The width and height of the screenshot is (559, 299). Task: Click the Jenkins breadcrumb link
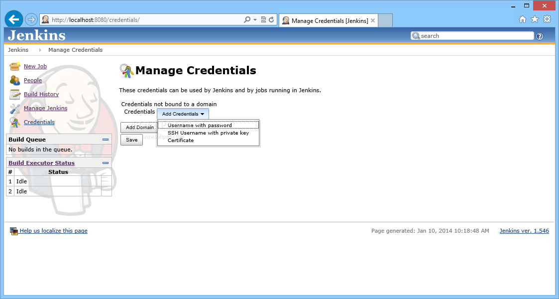(18, 50)
